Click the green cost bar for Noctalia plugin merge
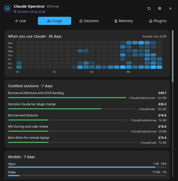This screenshot has height=181, width=178. pyautogui.click(x=55, y=109)
